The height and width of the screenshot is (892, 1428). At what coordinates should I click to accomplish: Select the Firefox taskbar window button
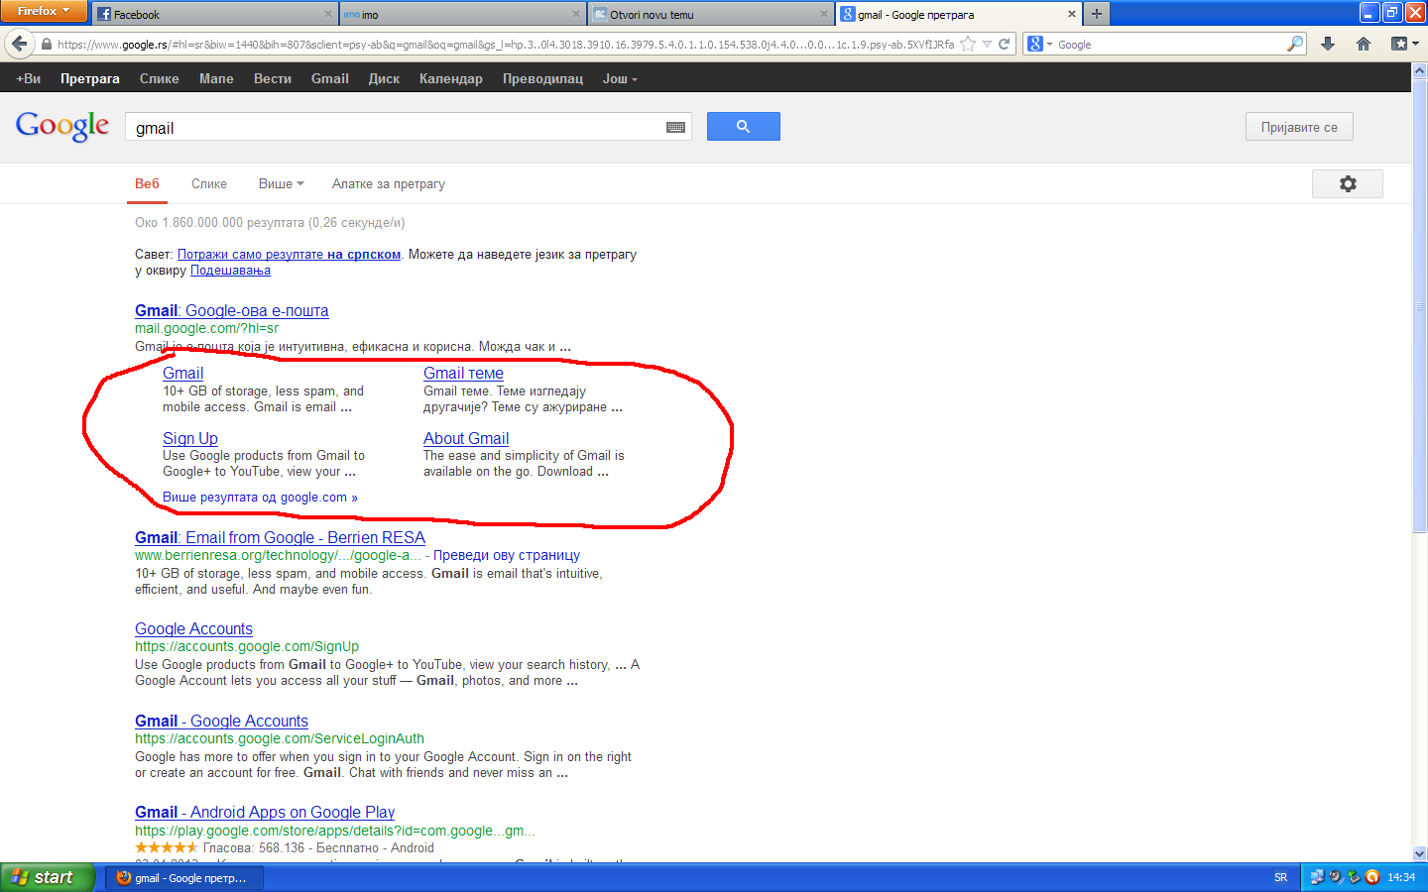pyautogui.click(x=185, y=877)
